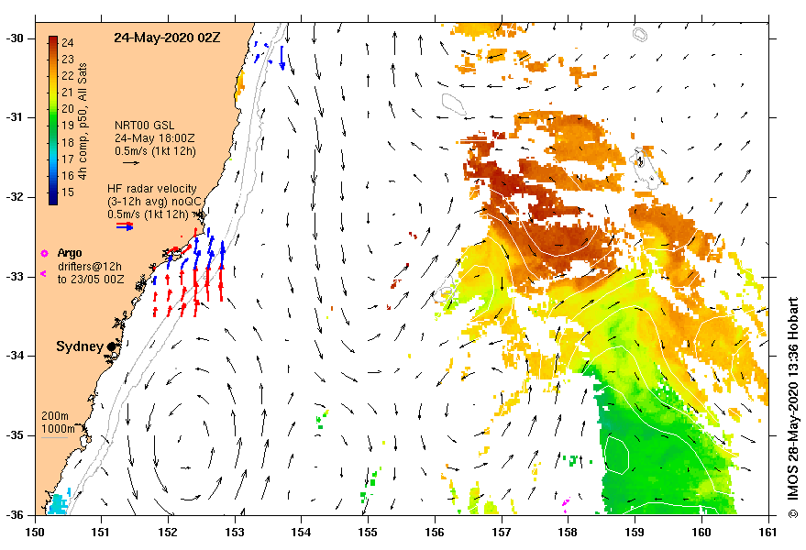Click the 'drifters@12h' legend label
The width and height of the screenshot is (806, 550).
[90, 266]
